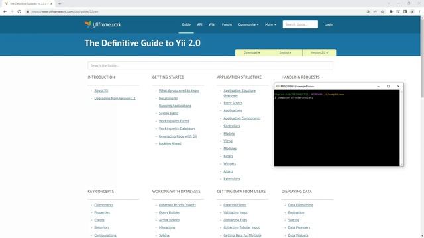Screen dimensions: 424x238
Task: Select the Wiki nav item
Action: 212,24
